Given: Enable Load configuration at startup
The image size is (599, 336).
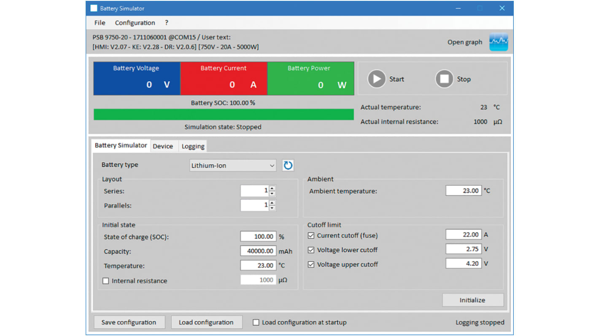Looking at the screenshot, I should coord(256,323).
